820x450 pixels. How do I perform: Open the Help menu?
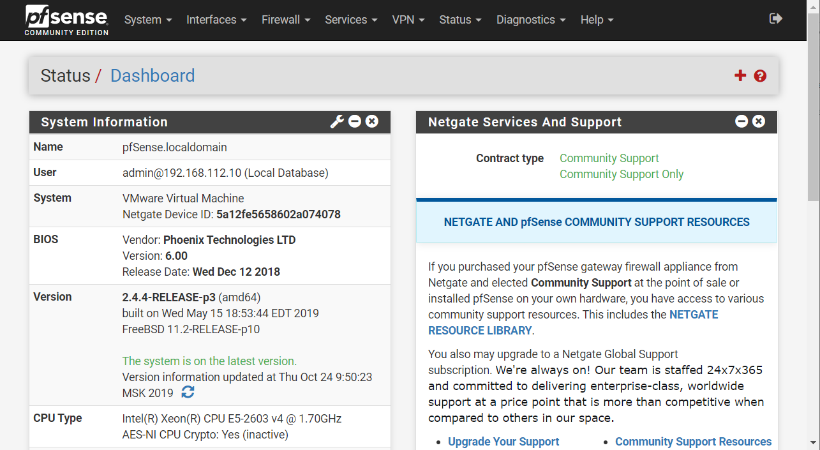click(597, 20)
